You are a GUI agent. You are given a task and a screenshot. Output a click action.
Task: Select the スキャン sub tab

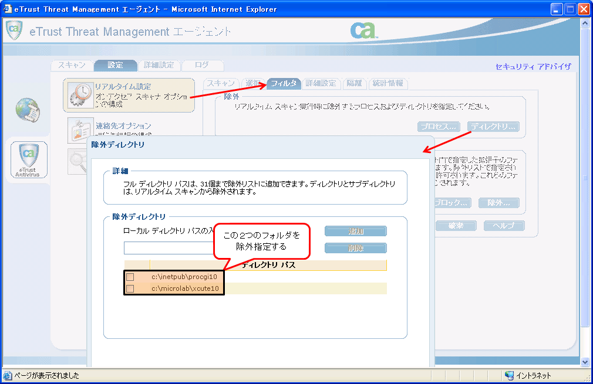(x=221, y=83)
